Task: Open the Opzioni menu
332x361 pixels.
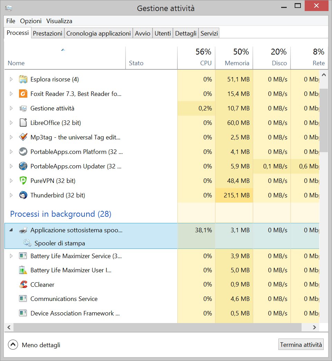Action: [x=31, y=21]
